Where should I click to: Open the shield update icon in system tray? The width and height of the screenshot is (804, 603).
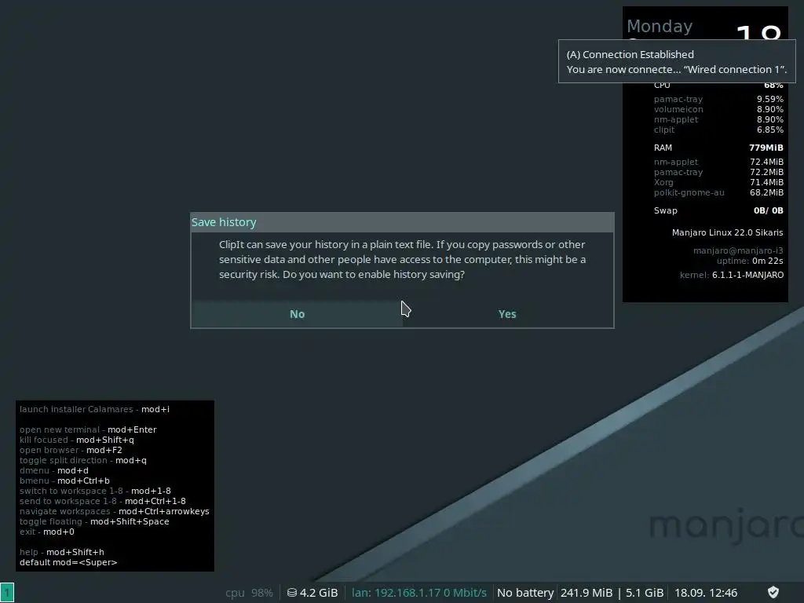point(773,593)
